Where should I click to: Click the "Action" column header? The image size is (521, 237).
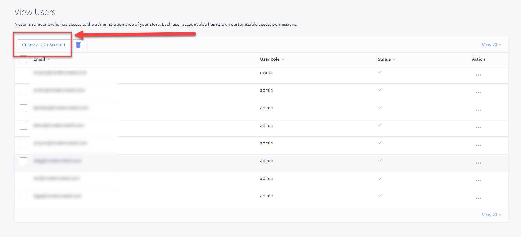(478, 59)
